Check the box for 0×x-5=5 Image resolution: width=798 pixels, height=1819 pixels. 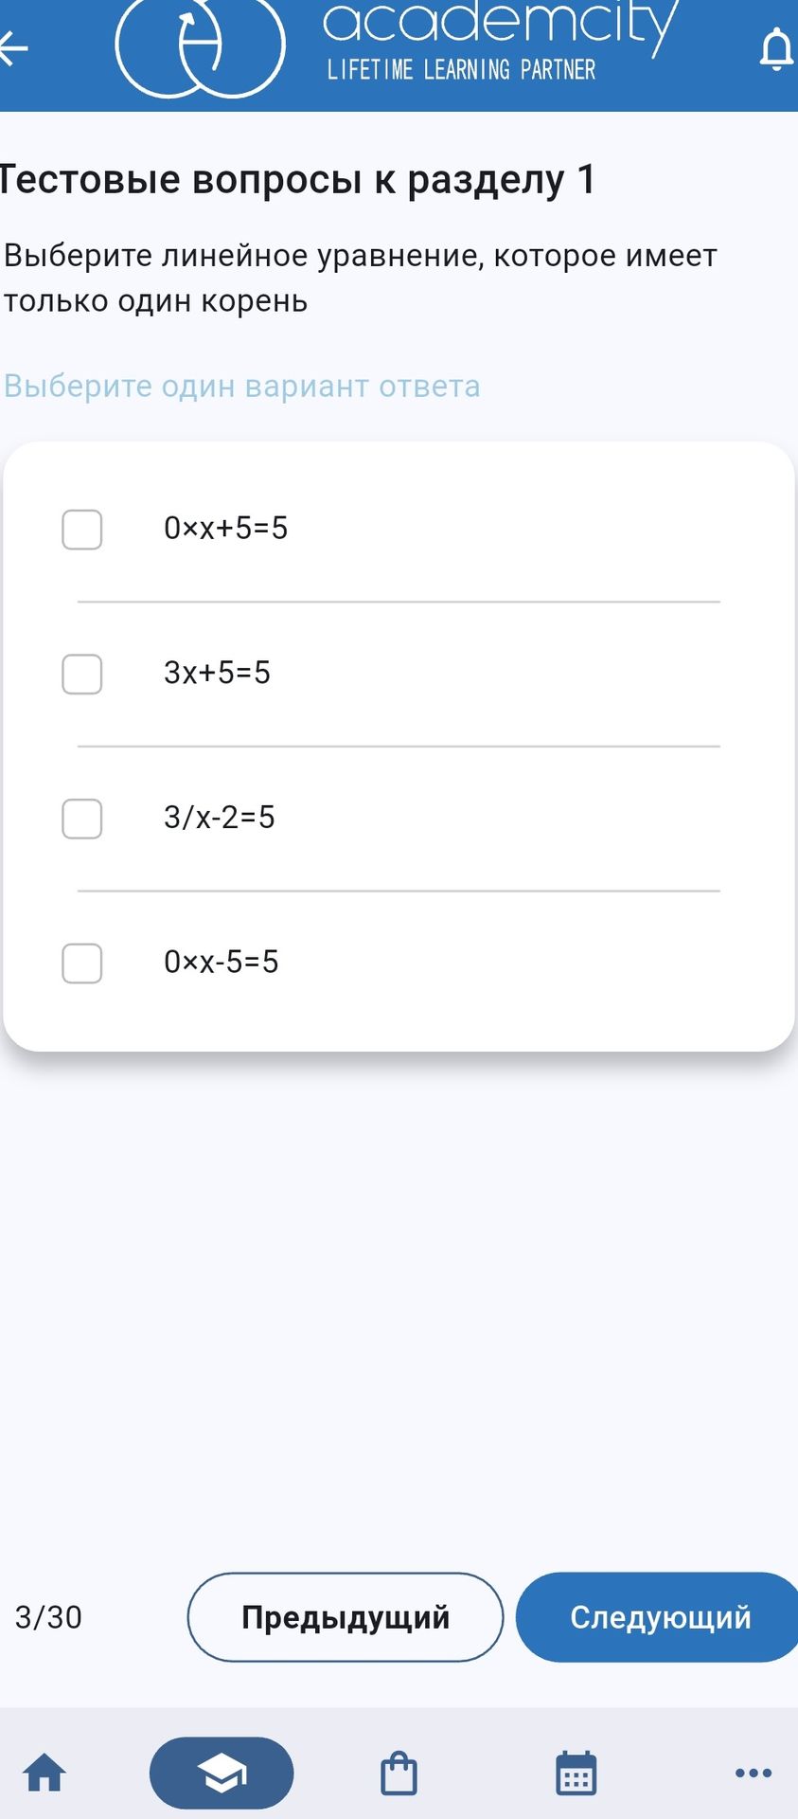(82, 964)
